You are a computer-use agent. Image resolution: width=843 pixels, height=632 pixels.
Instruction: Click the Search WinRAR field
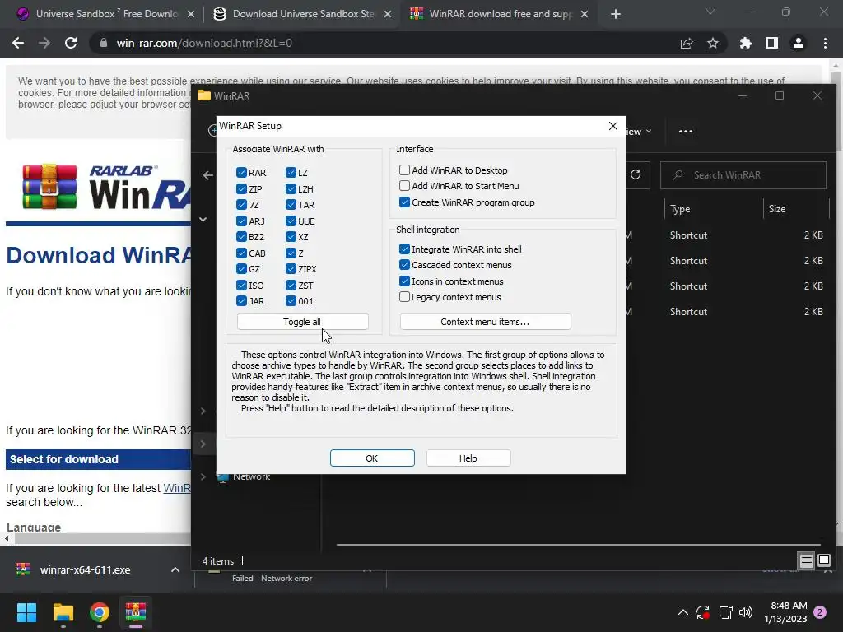(743, 175)
